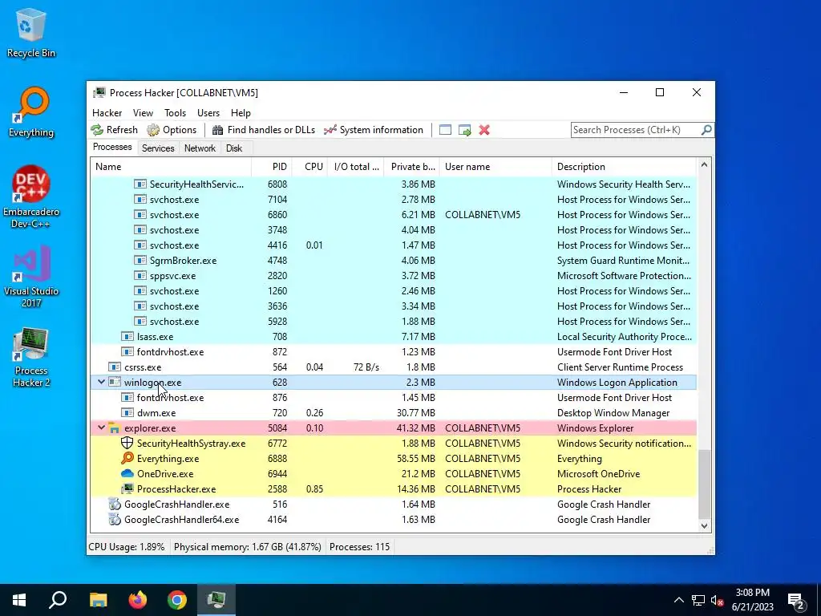Open the View menu
The width and height of the screenshot is (821, 616).
(143, 112)
